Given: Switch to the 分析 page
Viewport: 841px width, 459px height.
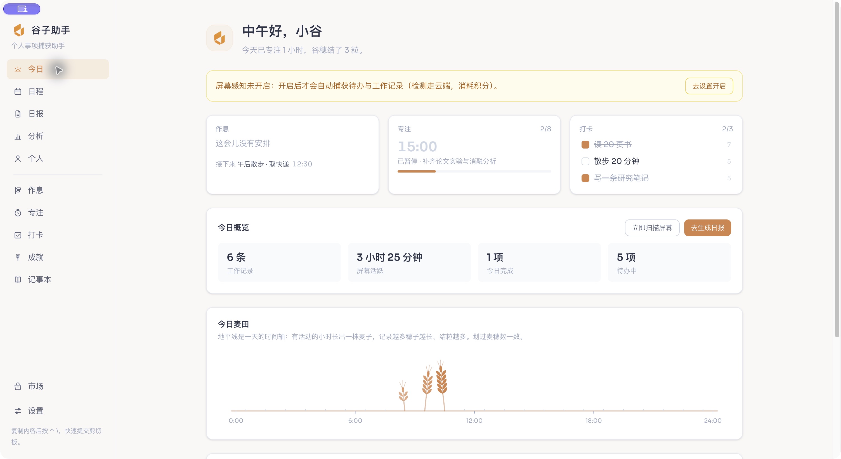Looking at the screenshot, I should [58, 136].
